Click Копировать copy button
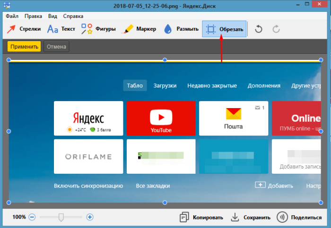 click(x=201, y=217)
